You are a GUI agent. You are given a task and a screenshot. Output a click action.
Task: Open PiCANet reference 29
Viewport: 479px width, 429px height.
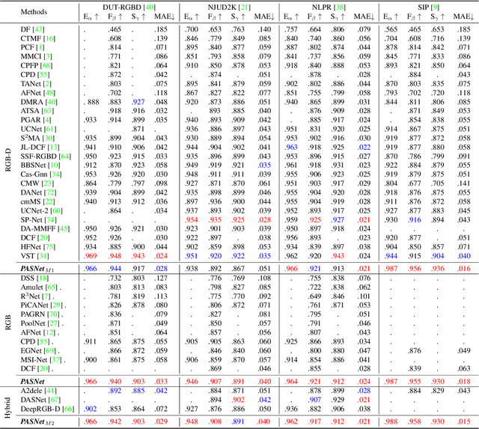[56, 305]
